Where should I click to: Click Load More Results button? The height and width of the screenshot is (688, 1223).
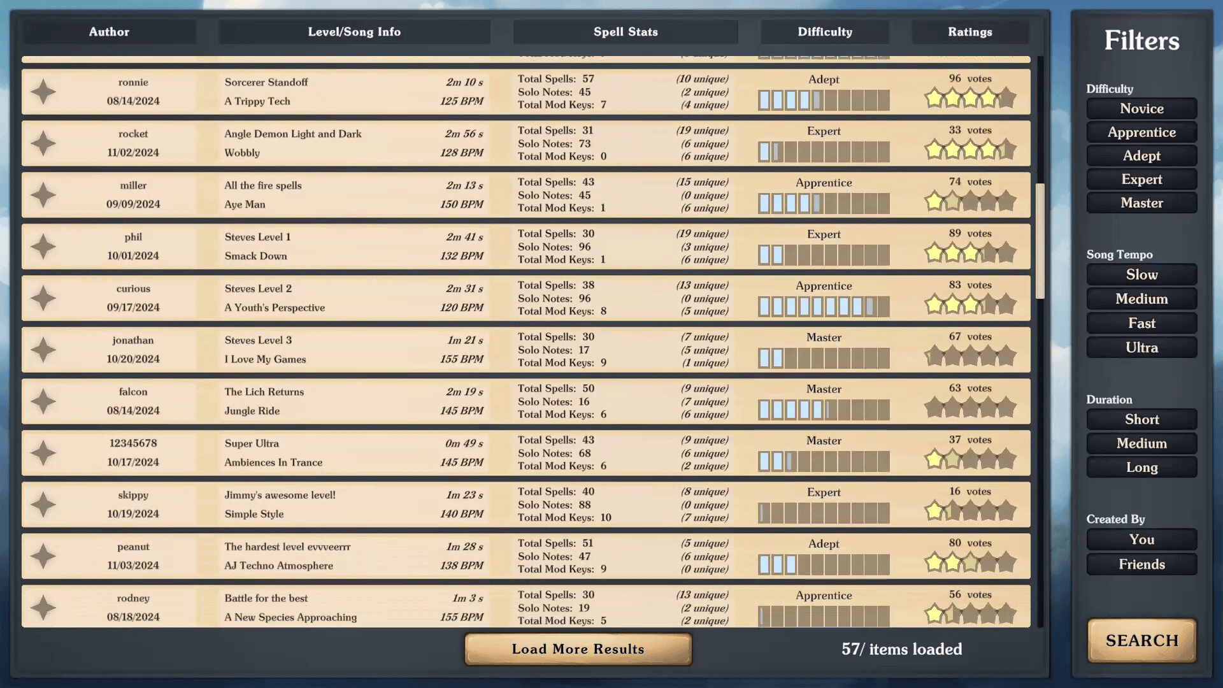pyautogui.click(x=578, y=649)
